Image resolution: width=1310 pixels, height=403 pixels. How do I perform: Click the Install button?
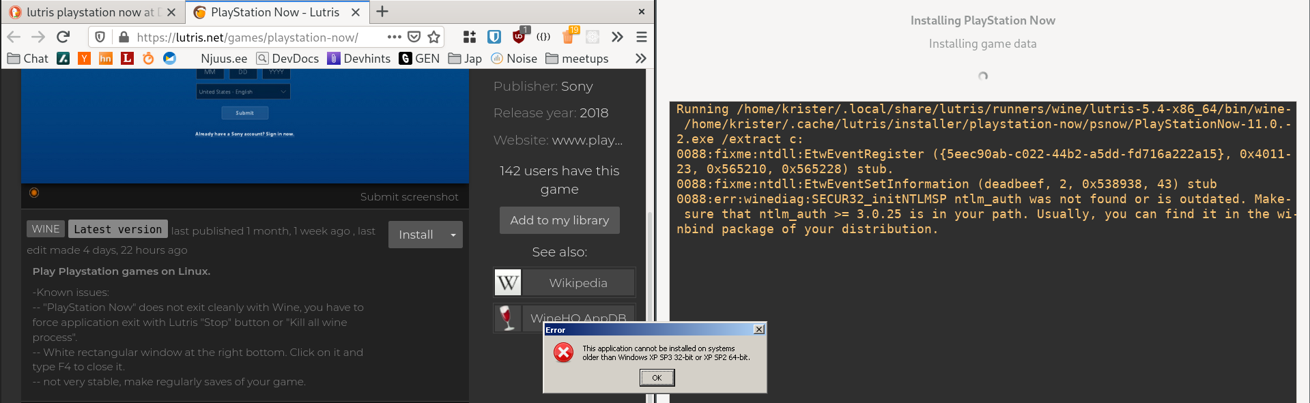416,235
